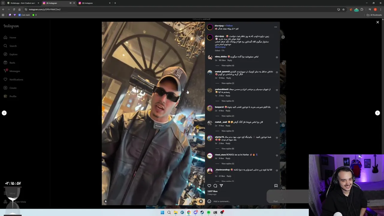The height and width of the screenshot is (216, 384).
Task: Share the post with the paper plane icon
Action: pyautogui.click(x=221, y=186)
